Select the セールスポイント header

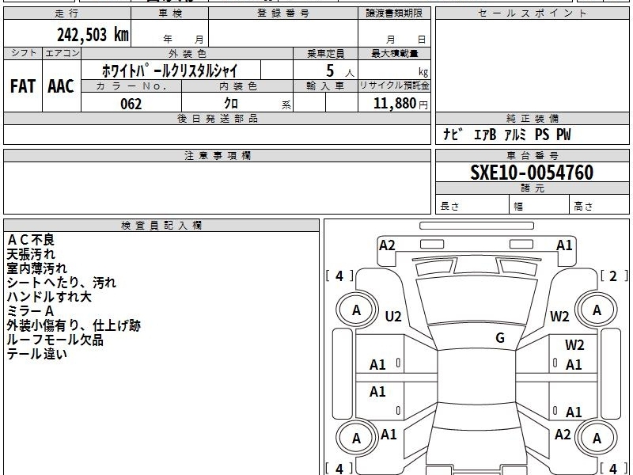click(532, 13)
